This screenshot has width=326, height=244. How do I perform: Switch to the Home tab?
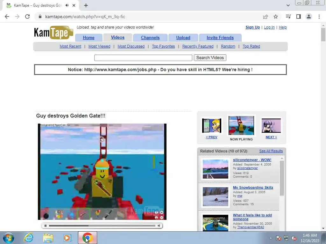point(89,37)
